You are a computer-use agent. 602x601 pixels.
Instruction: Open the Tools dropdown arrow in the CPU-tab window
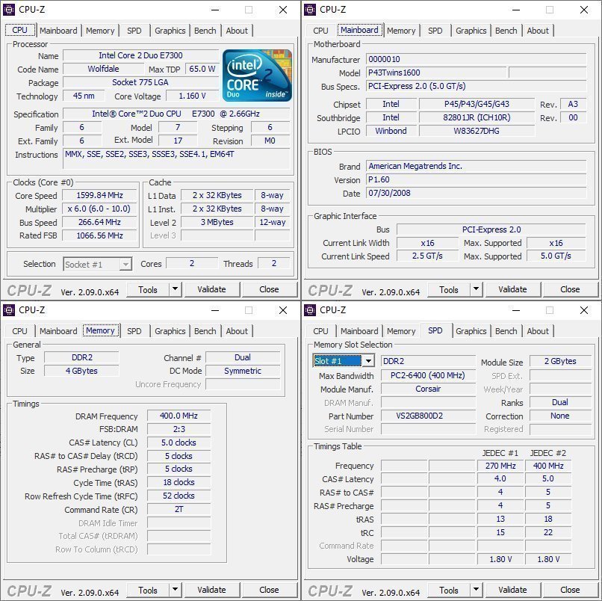pos(175,289)
